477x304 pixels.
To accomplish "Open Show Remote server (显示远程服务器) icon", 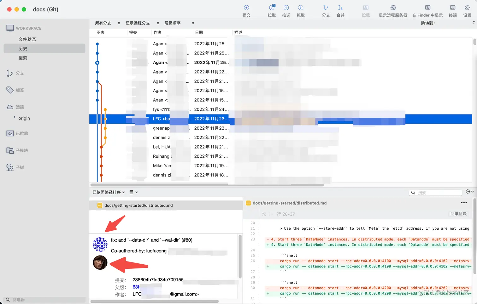I will 393,8.
